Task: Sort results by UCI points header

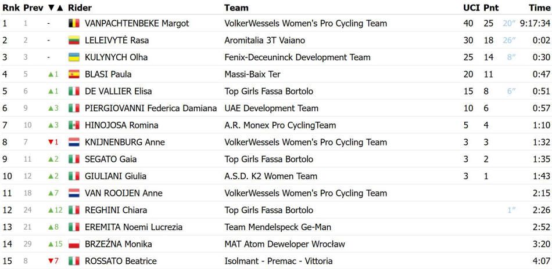Action: (x=471, y=8)
